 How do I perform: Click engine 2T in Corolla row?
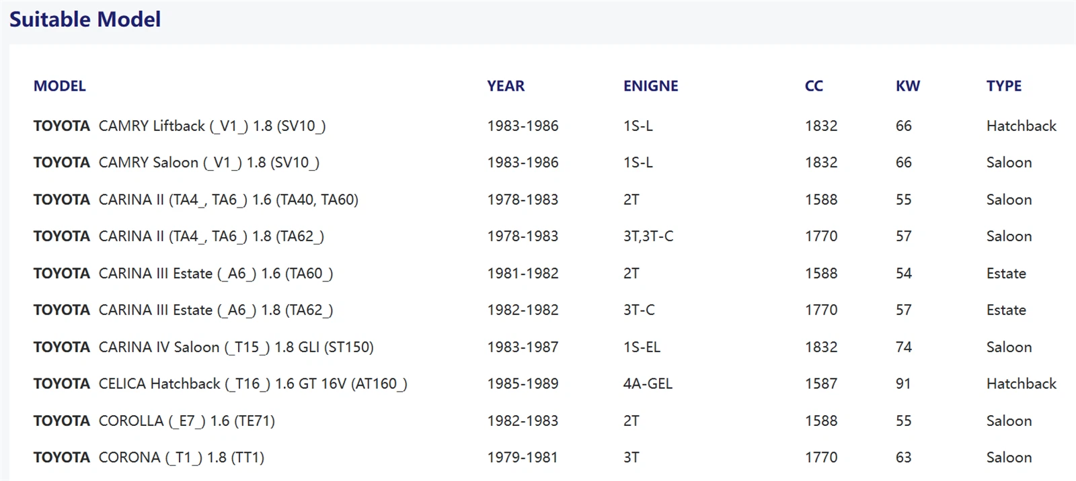tap(631, 421)
